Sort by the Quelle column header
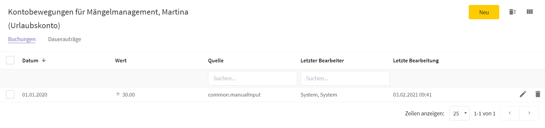This screenshot has height=128, width=545. click(x=216, y=60)
